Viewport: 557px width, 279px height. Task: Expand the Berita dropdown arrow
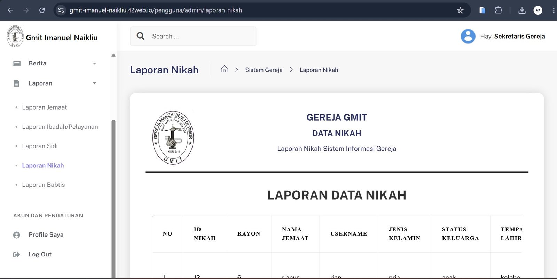pos(94,64)
